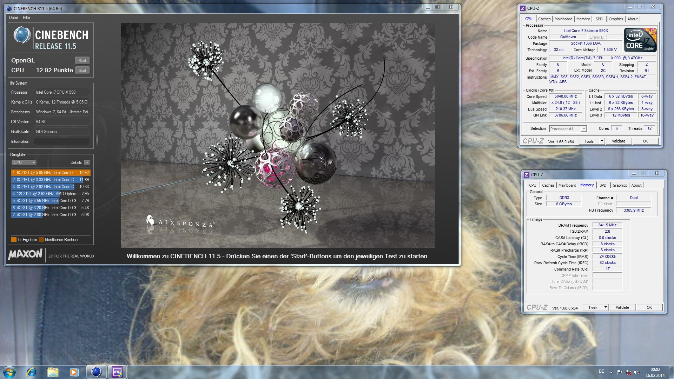Select ranking entry 8C/16T @ 3.33 GHz Xeon

click(51, 180)
